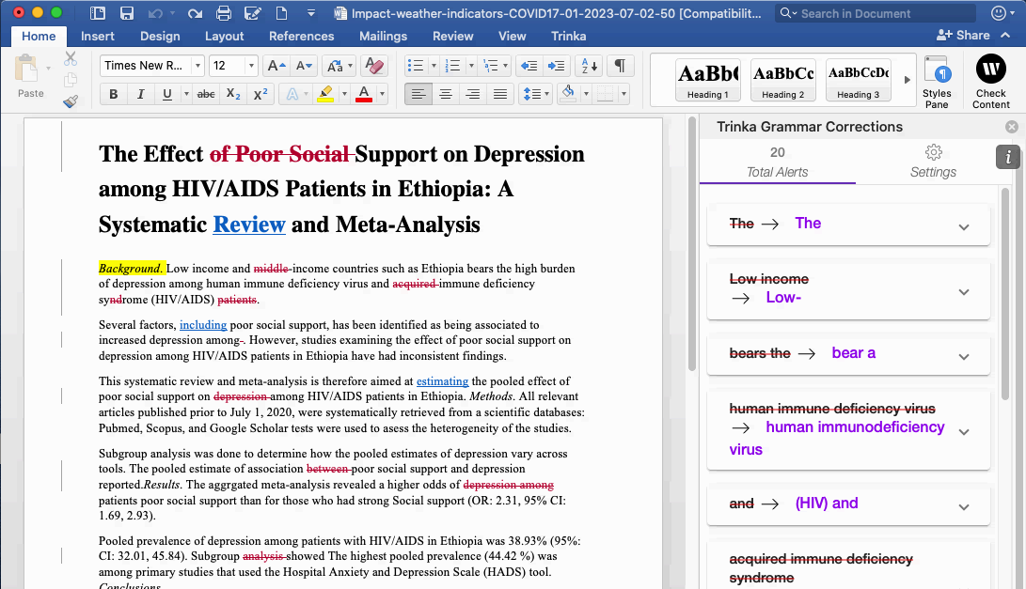Click the Print icon in title bar

tap(224, 13)
